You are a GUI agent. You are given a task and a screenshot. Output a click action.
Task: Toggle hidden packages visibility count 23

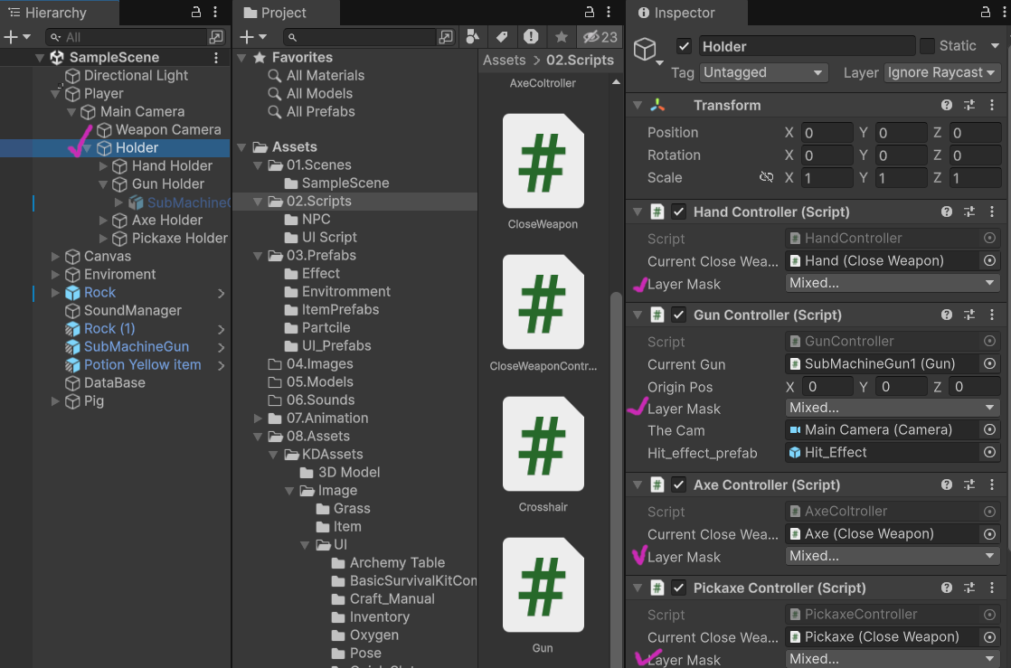click(600, 37)
